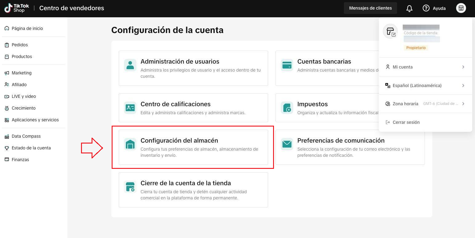Image resolution: width=475 pixels, height=238 pixels.
Task: Click the shop profile avatar in header
Action: click(461, 8)
